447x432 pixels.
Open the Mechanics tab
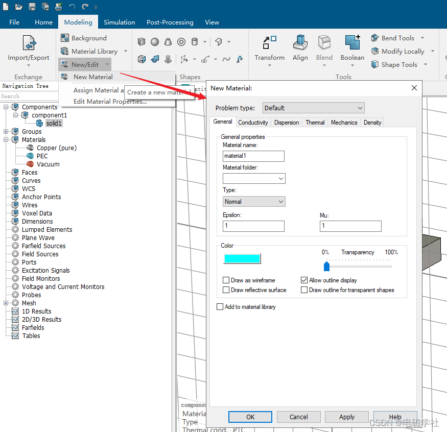[344, 123]
